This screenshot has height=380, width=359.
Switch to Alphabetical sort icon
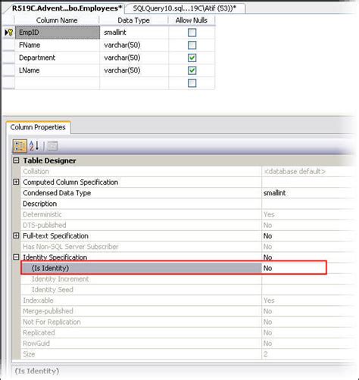[34, 146]
